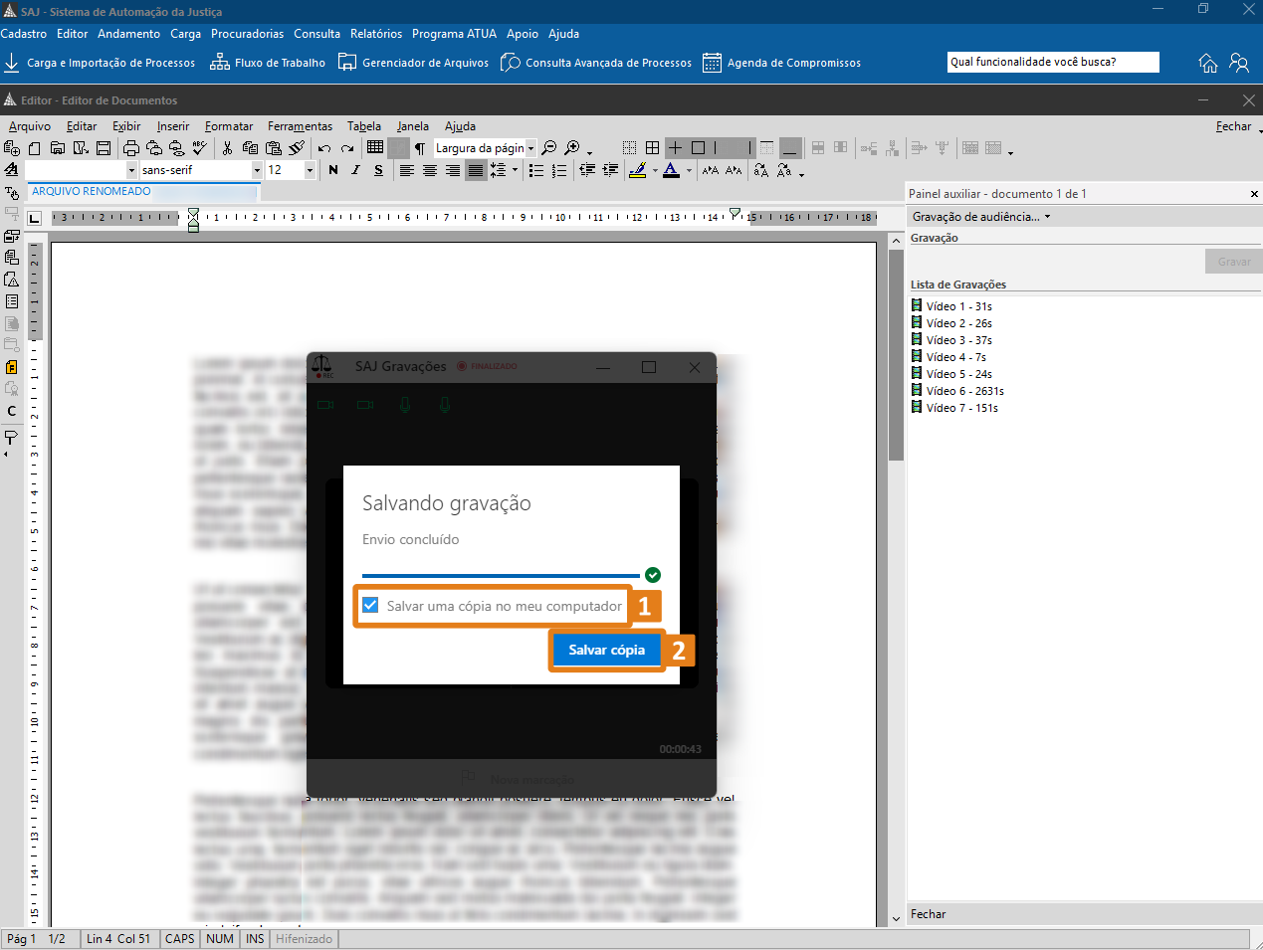
Task: Open Carga e Importação de Processos
Action: 100,63
